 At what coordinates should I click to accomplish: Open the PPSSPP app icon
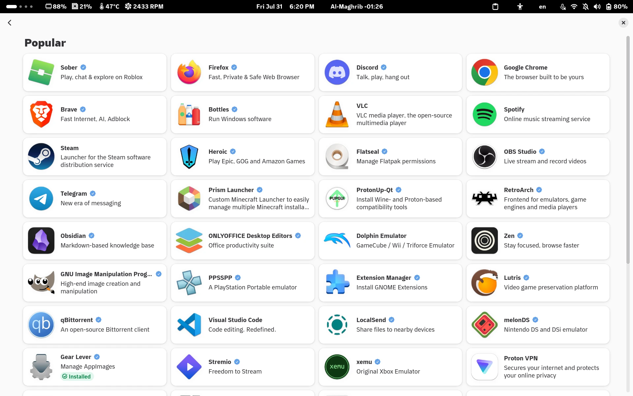click(189, 283)
